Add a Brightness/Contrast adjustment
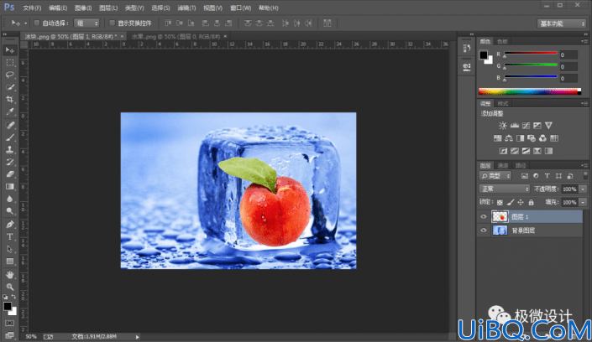The image size is (592, 342). (502, 125)
